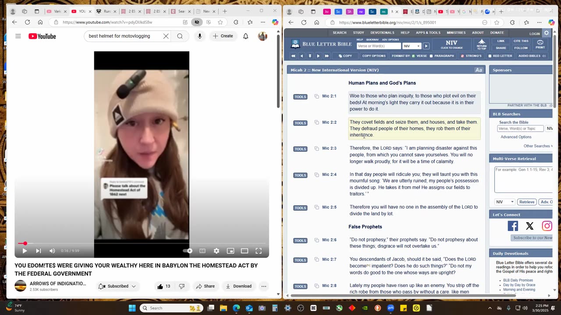The height and width of the screenshot is (315, 561).
Task: Skip to the next YouTube video
Action: coord(39,251)
